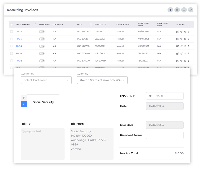
Task: Click the pencil edit icon beside logo
Action: (x=24, y=104)
